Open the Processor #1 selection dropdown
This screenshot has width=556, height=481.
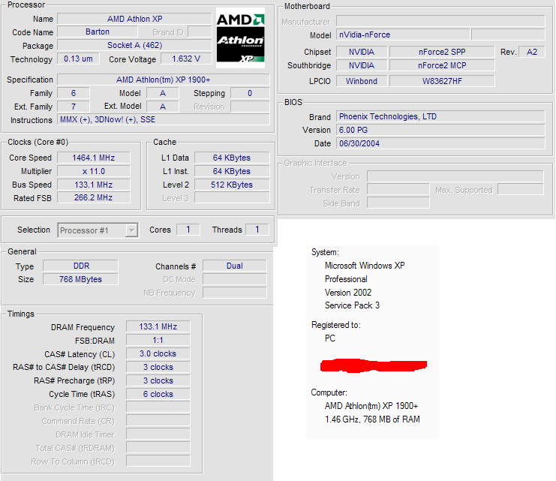pyautogui.click(x=131, y=230)
